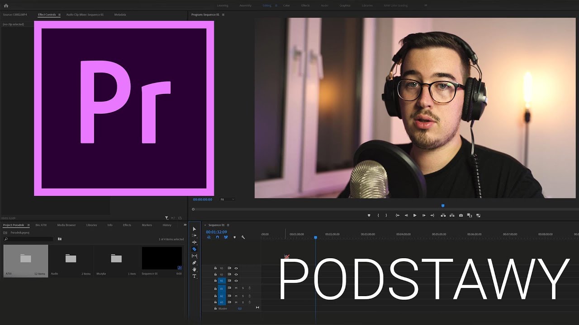
Task: Open Sequence 01 timeline panel menu
Action: pyautogui.click(x=228, y=225)
